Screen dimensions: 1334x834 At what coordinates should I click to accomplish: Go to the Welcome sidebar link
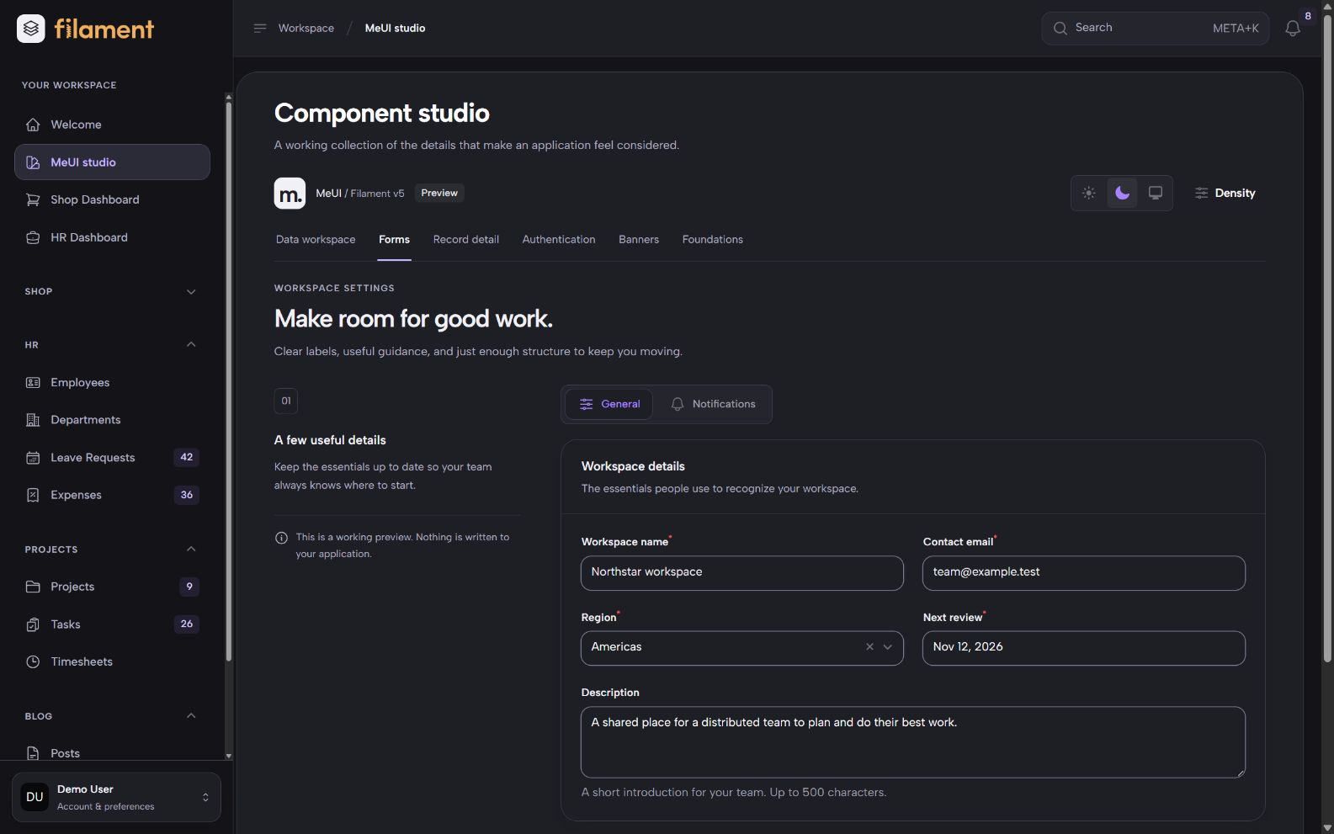pos(112,125)
